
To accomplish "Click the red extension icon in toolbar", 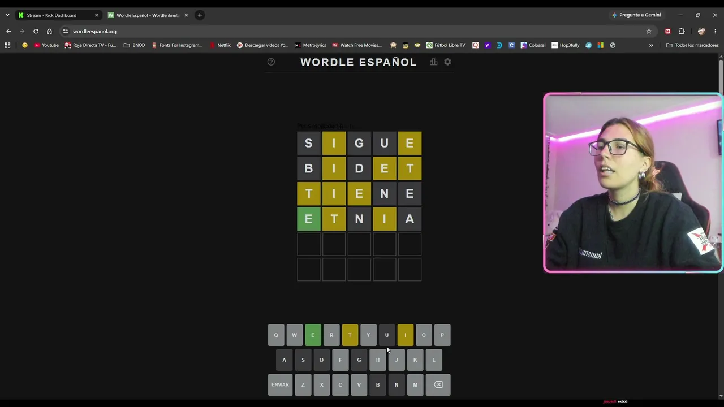I will [x=667, y=31].
